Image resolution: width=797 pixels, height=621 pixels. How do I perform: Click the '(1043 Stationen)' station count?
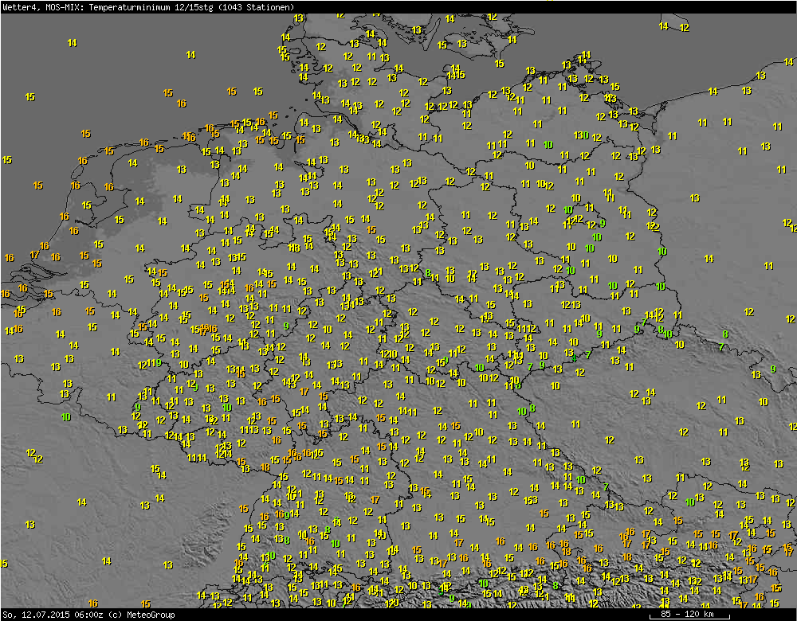click(255, 7)
